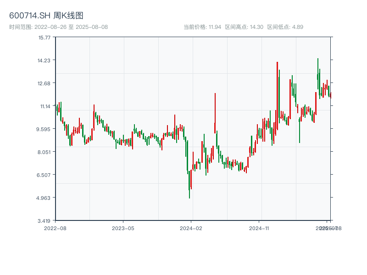
Task: Click the 区间高点 14.30 label
Action: pos(244,27)
